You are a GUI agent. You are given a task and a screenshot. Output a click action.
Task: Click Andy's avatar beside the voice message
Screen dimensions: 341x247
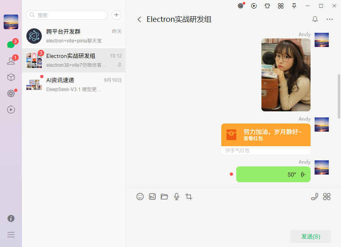pos(322,167)
